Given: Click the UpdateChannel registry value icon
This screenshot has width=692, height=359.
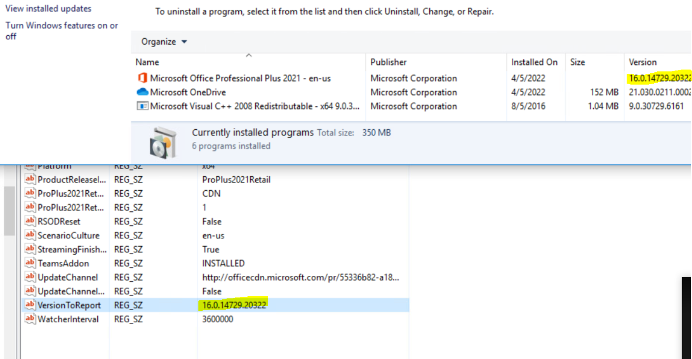Looking at the screenshot, I should point(30,277).
